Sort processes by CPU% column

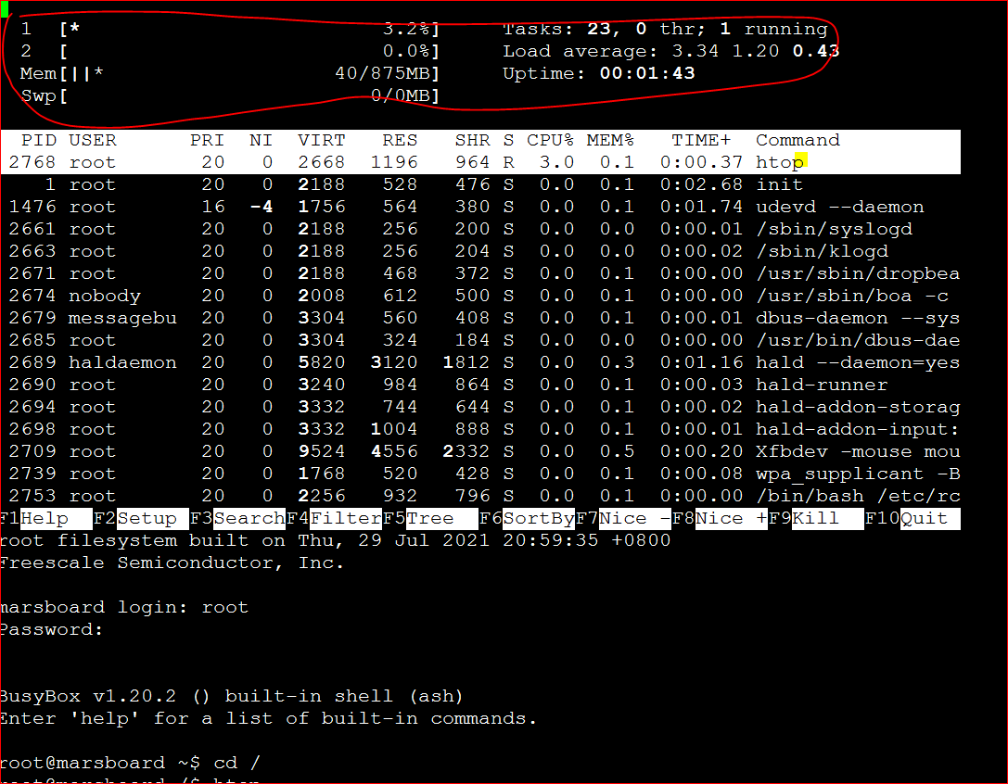[549, 140]
